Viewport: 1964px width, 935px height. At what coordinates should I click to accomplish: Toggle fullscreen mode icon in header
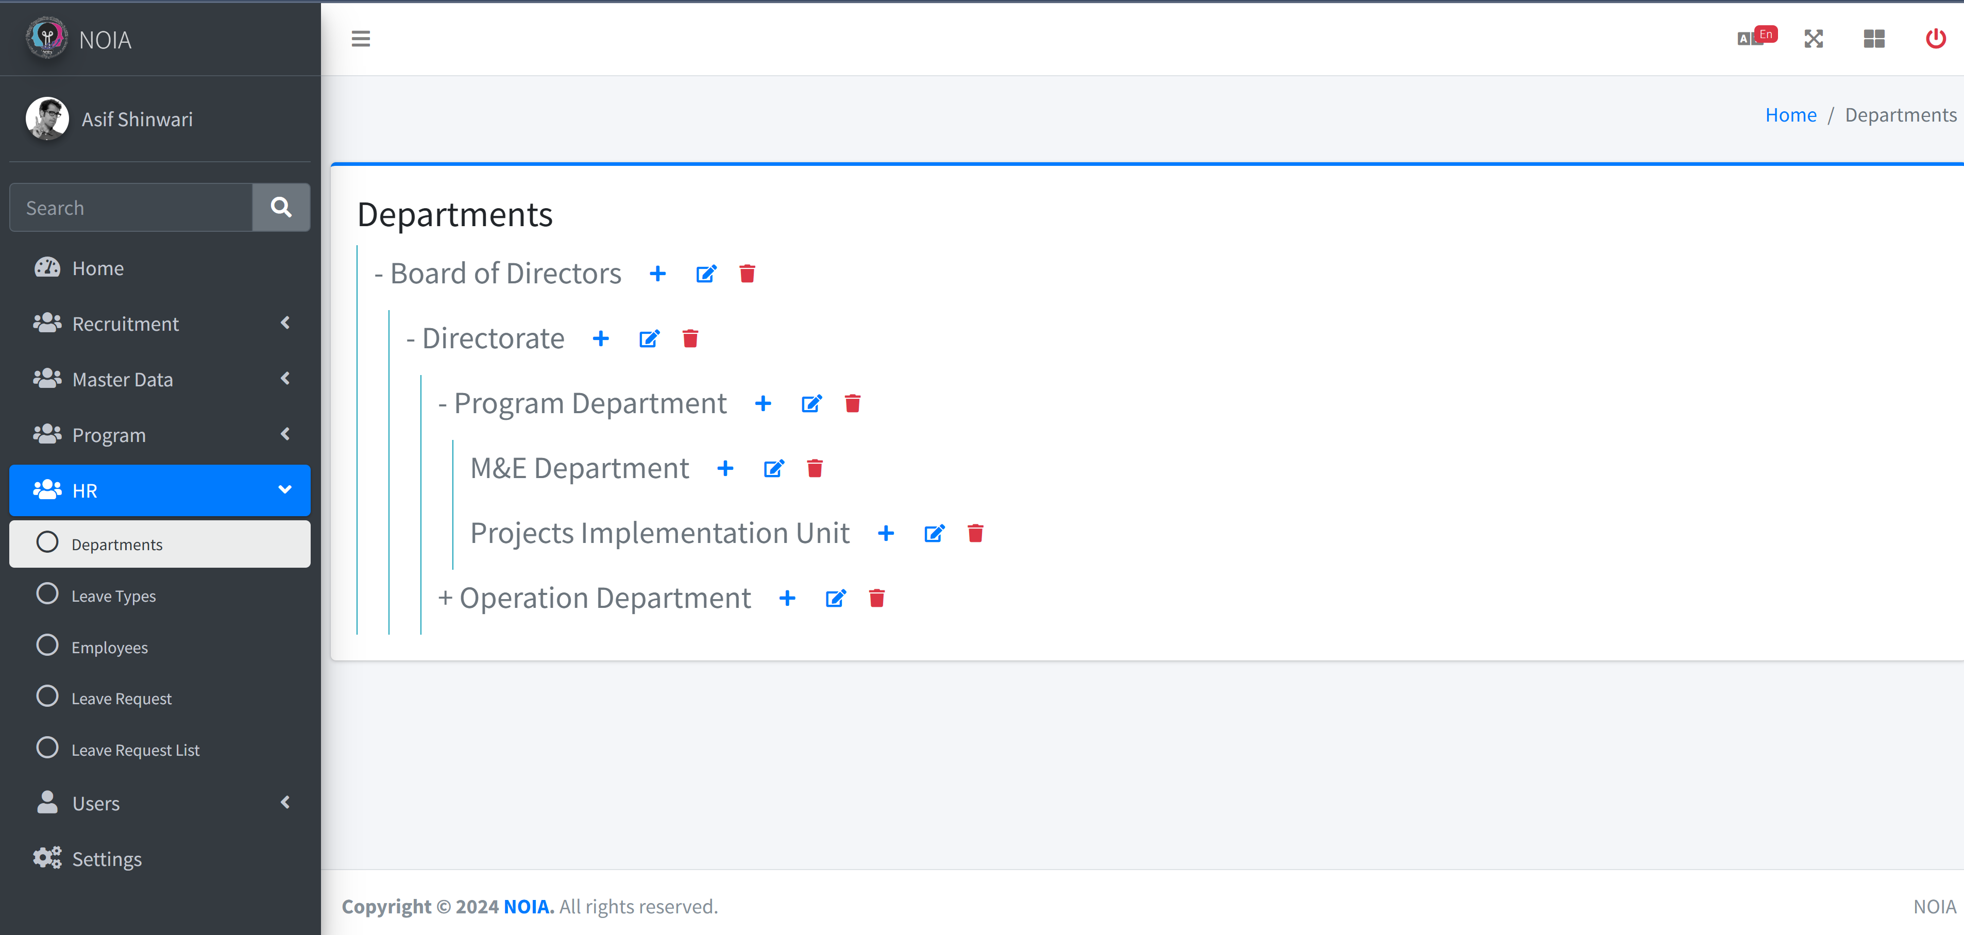pos(1814,39)
